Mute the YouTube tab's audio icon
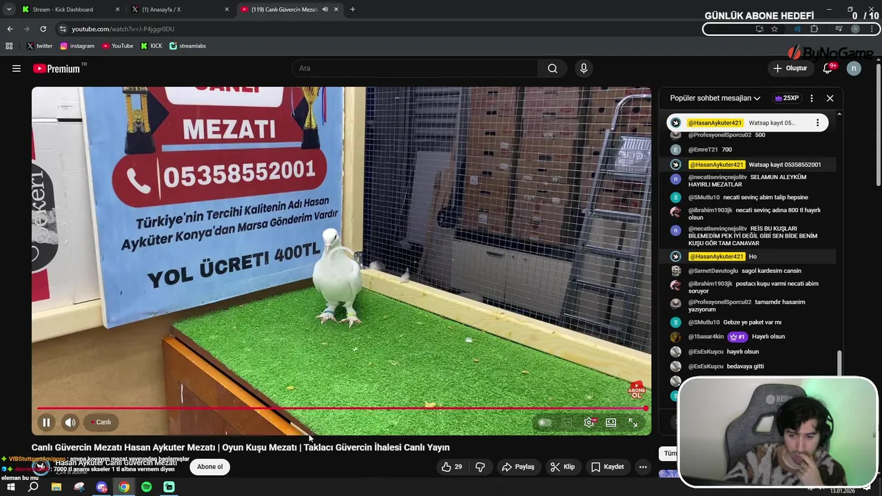Viewport: 882px width, 496px height. [x=325, y=9]
